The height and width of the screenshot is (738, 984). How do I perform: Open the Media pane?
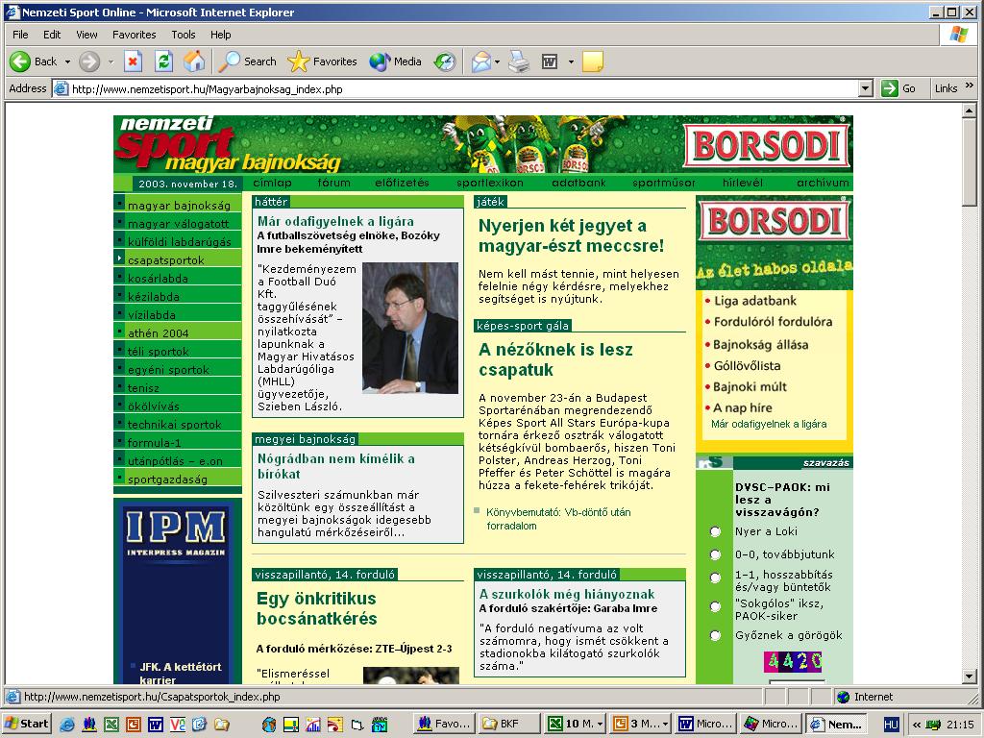click(x=395, y=61)
